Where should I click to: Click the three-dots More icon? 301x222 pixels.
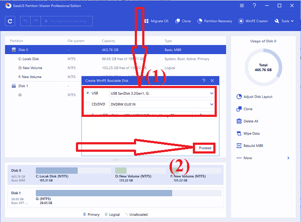(239, 158)
